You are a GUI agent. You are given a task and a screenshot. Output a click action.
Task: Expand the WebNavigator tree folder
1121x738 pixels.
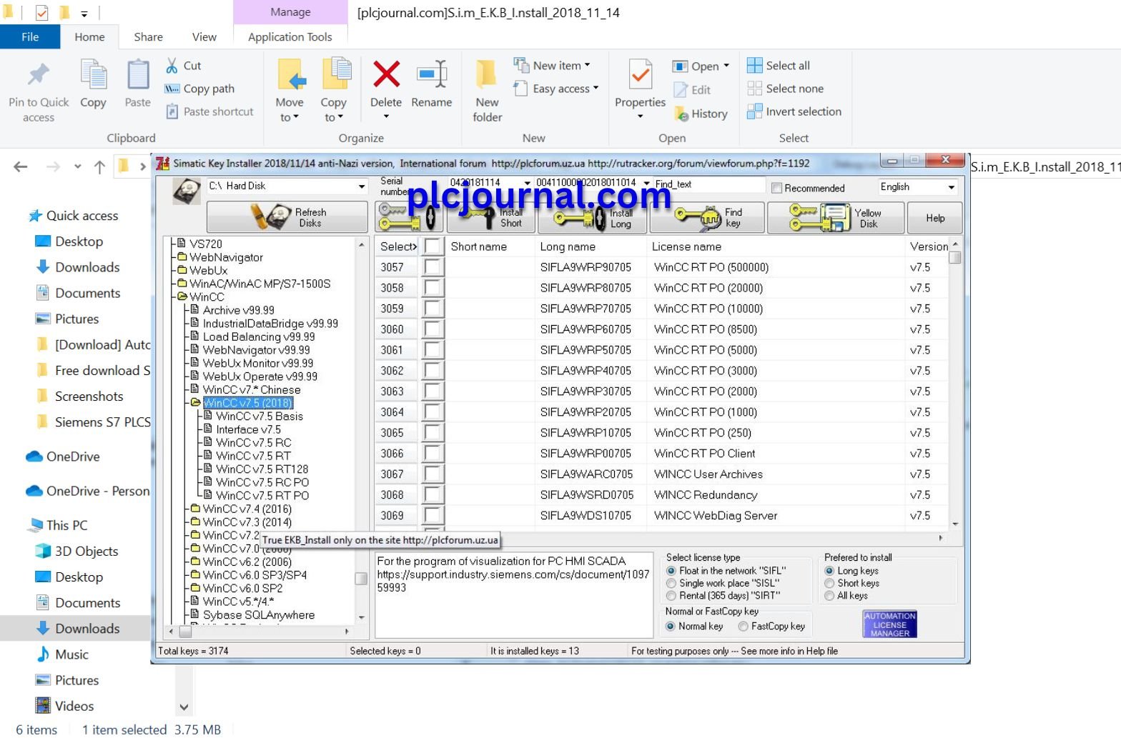click(182, 257)
